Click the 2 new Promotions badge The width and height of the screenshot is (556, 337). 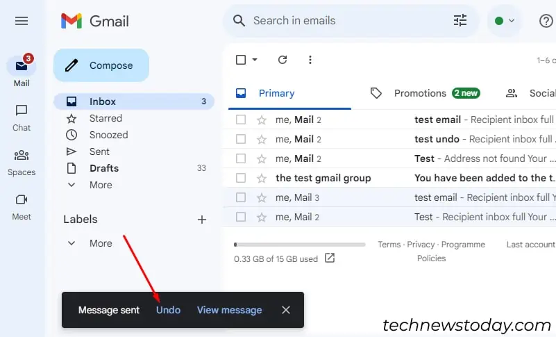point(466,93)
